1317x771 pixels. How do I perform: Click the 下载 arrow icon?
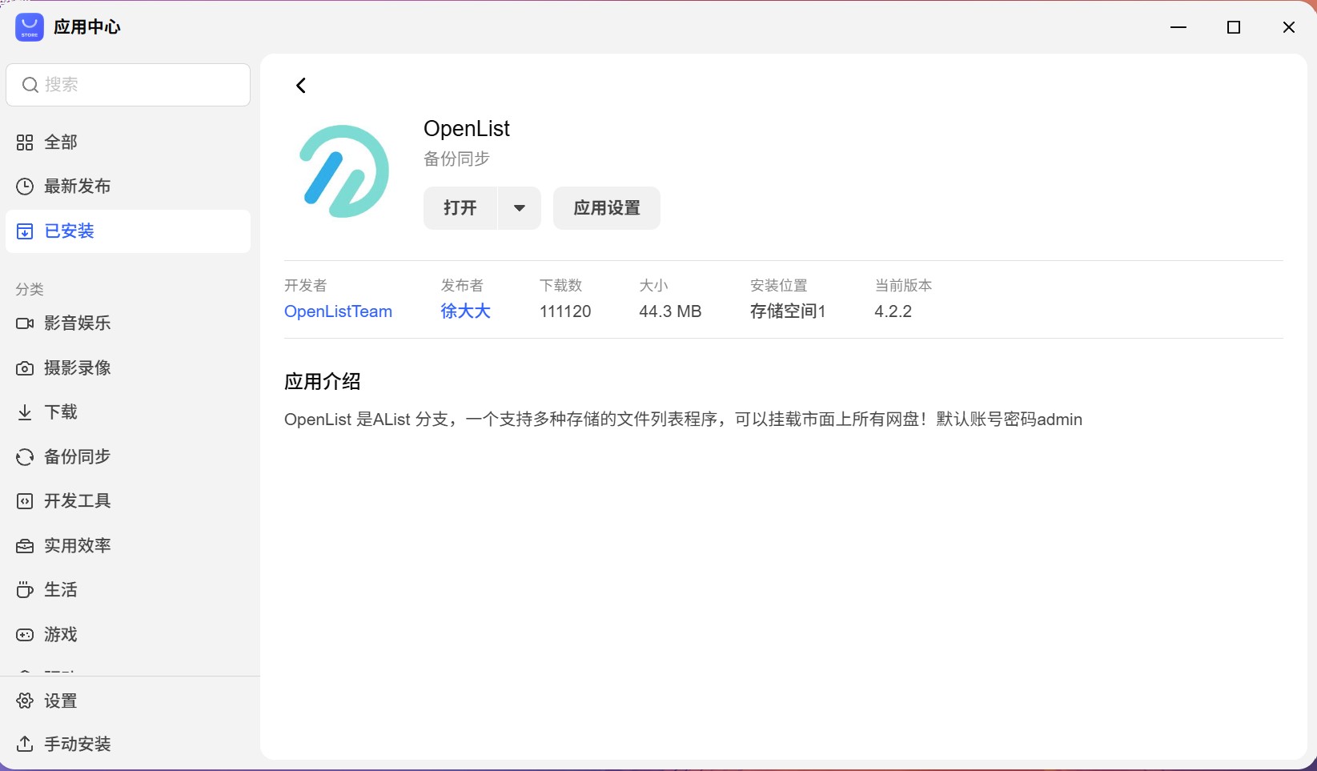point(25,412)
